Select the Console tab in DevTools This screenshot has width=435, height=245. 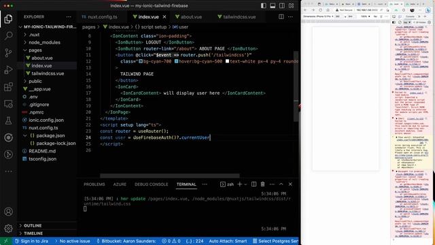coord(410,16)
